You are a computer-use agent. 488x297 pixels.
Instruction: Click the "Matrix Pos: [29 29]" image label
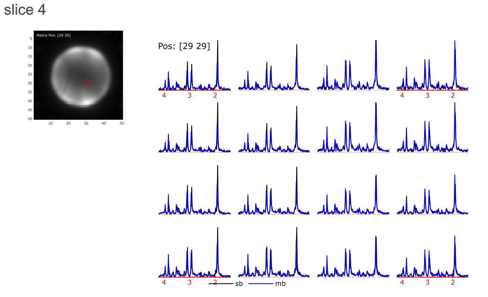click(x=53, y=35)
